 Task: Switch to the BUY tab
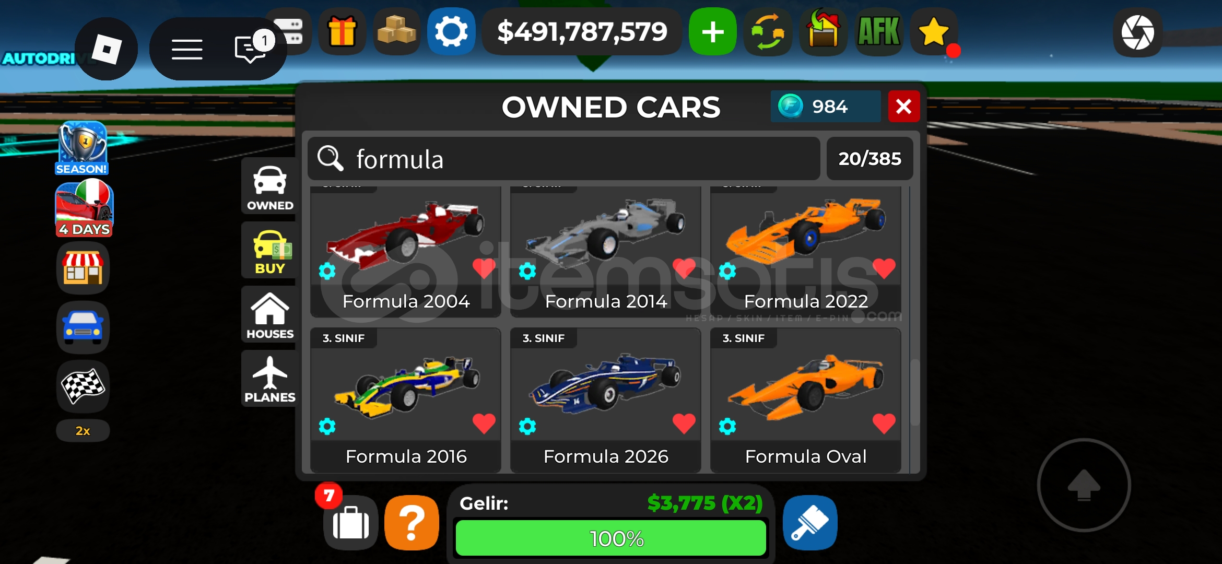[x=269, y=251]
